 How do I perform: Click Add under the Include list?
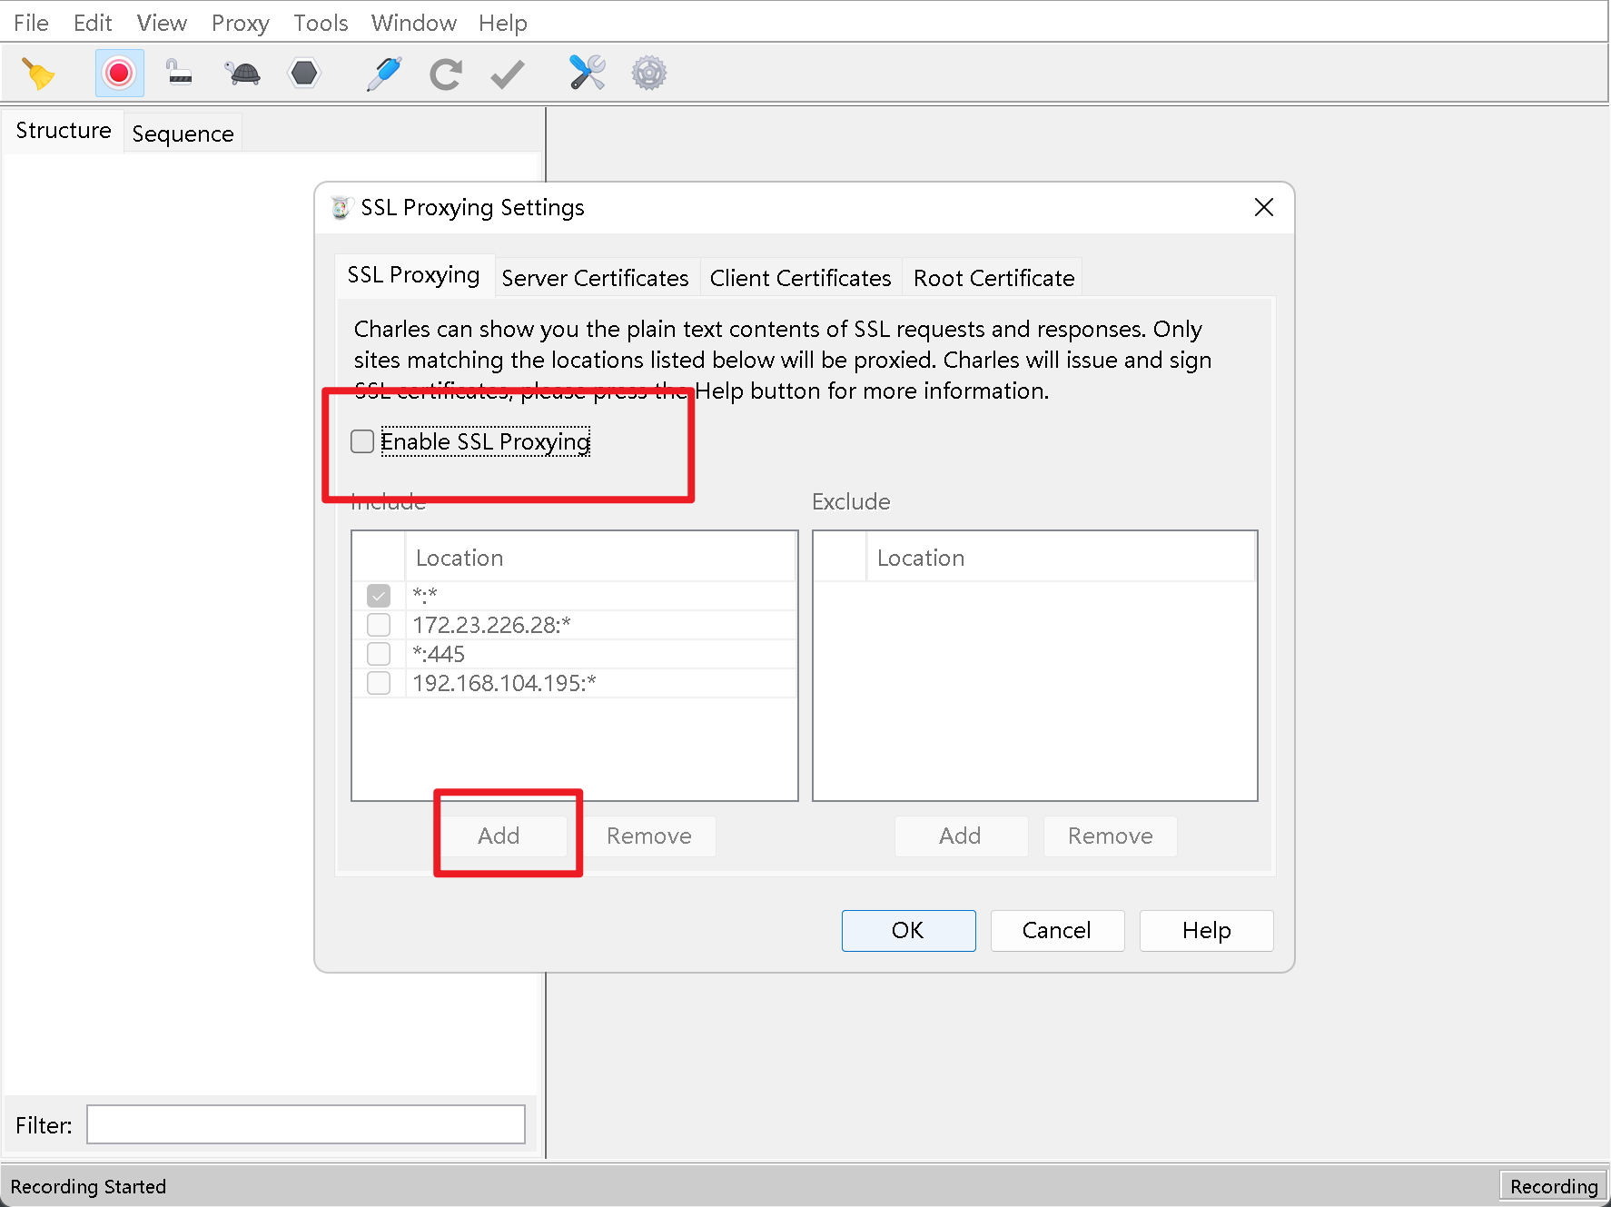(499, 836)
